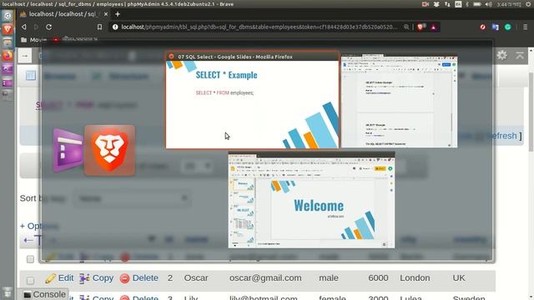Click the Refresh link beside the query message
This screenshot has width=534, height=300.
click(x=503, y=136)
